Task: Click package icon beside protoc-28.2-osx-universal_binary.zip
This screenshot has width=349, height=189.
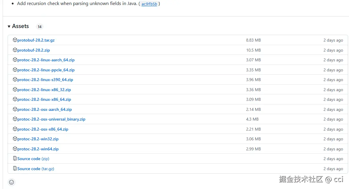Action: coord(15,119)
